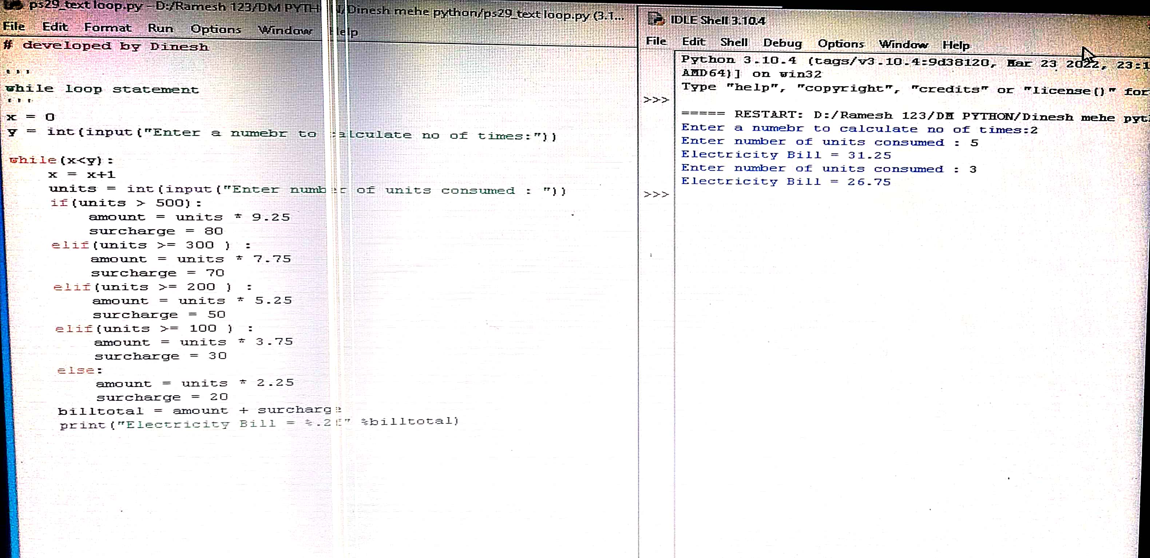Click the 'Electricity Bill = 31.25' output line
The height and width of the screenshot is (558, 1150).
tap(786, 155)
